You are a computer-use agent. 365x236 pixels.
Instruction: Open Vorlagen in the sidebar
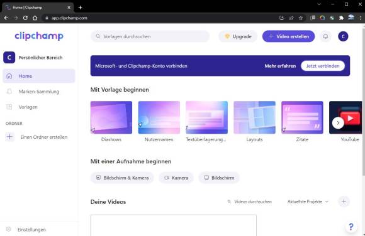[x=39, y=107]
